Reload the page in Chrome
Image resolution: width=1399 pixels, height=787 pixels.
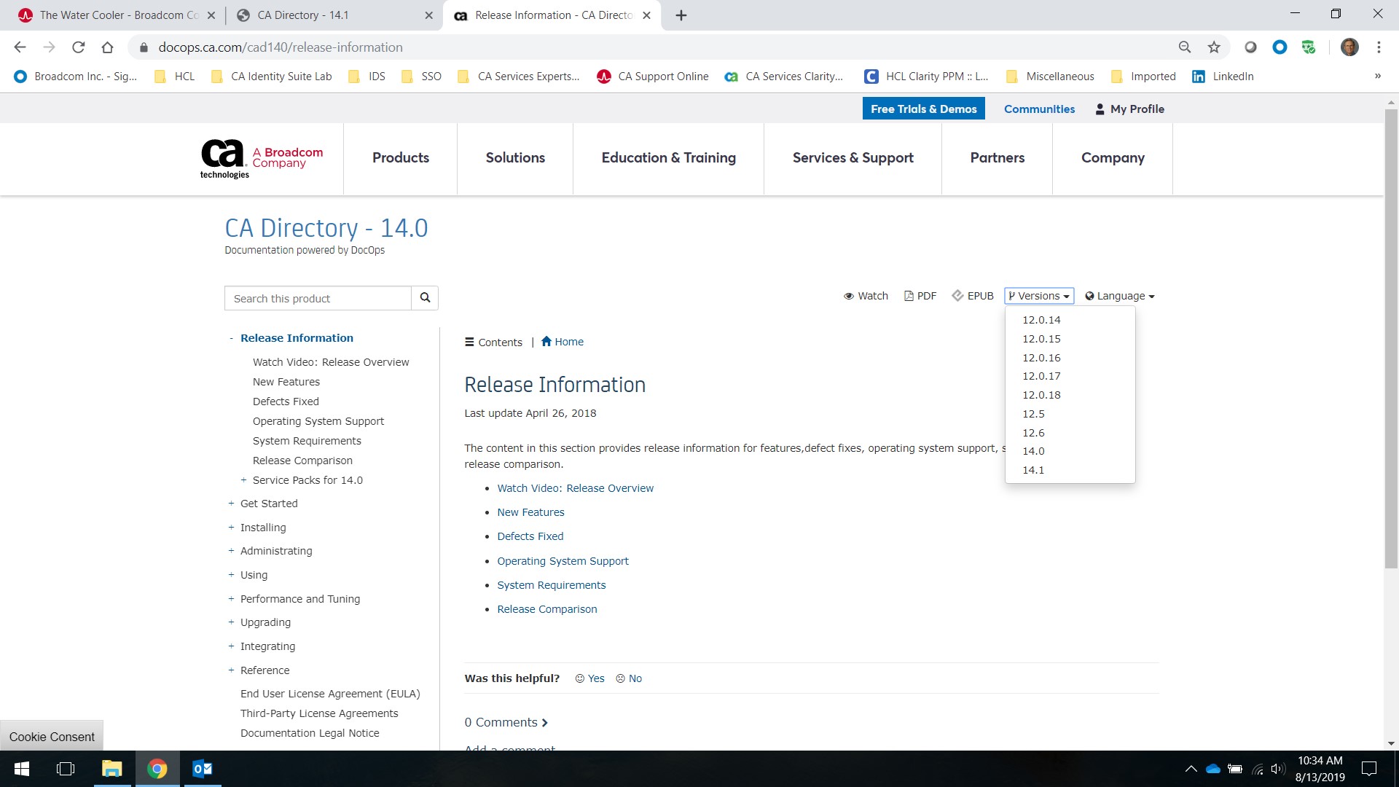pyautogui.click(x=78, y=47)
